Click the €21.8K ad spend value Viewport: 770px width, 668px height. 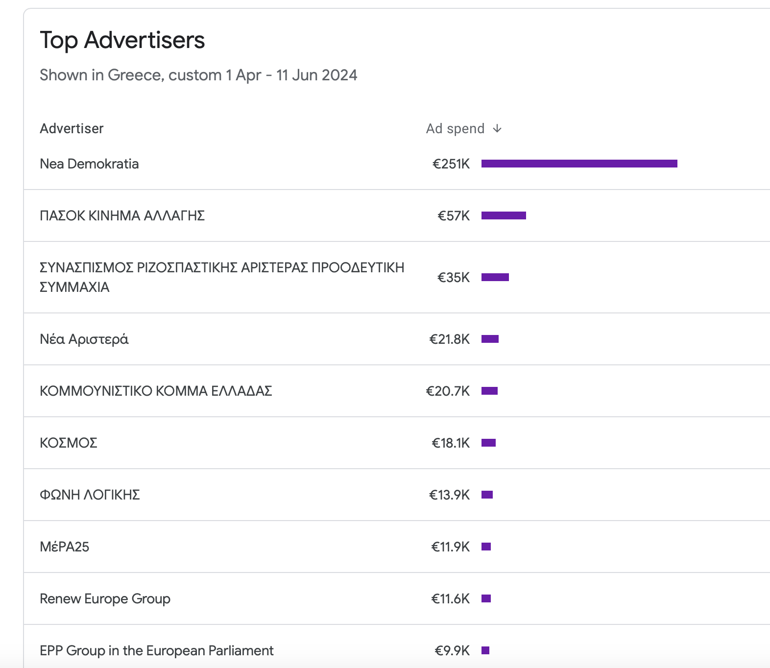449,339
